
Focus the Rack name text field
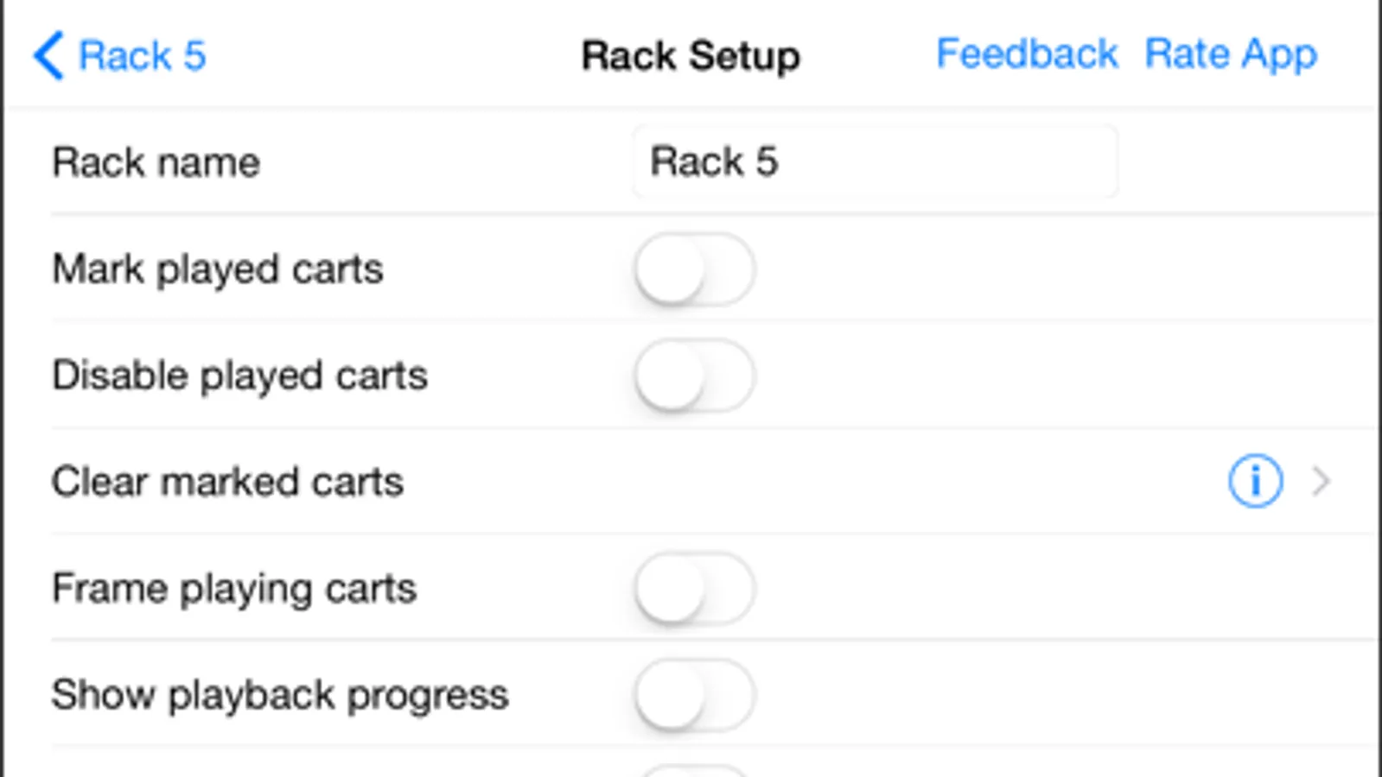pyautogui.click(x=874, y=162)
